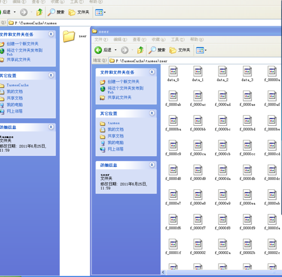The width and height of the screenshot is (282, 277).
Task: Collapse 详细信息 panel in seer window
Action: (x=152, y=165)
